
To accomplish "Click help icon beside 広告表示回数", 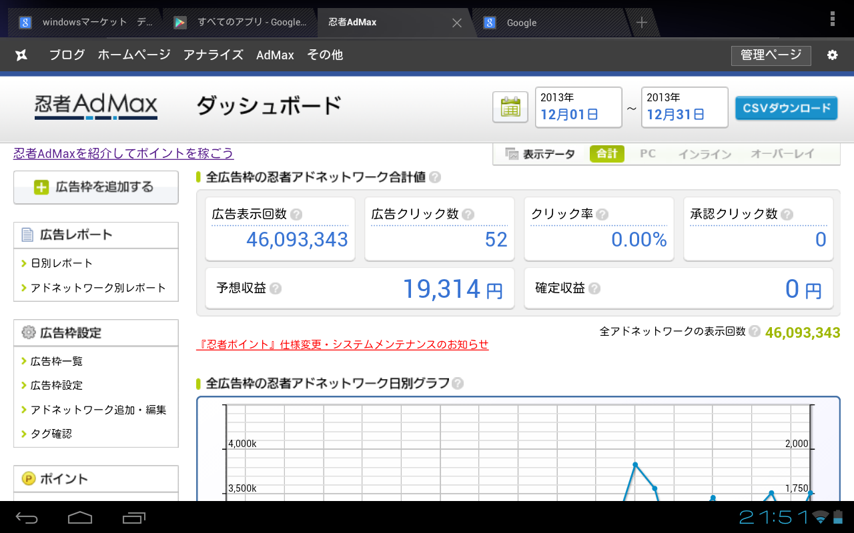I will tap(297, 215).
